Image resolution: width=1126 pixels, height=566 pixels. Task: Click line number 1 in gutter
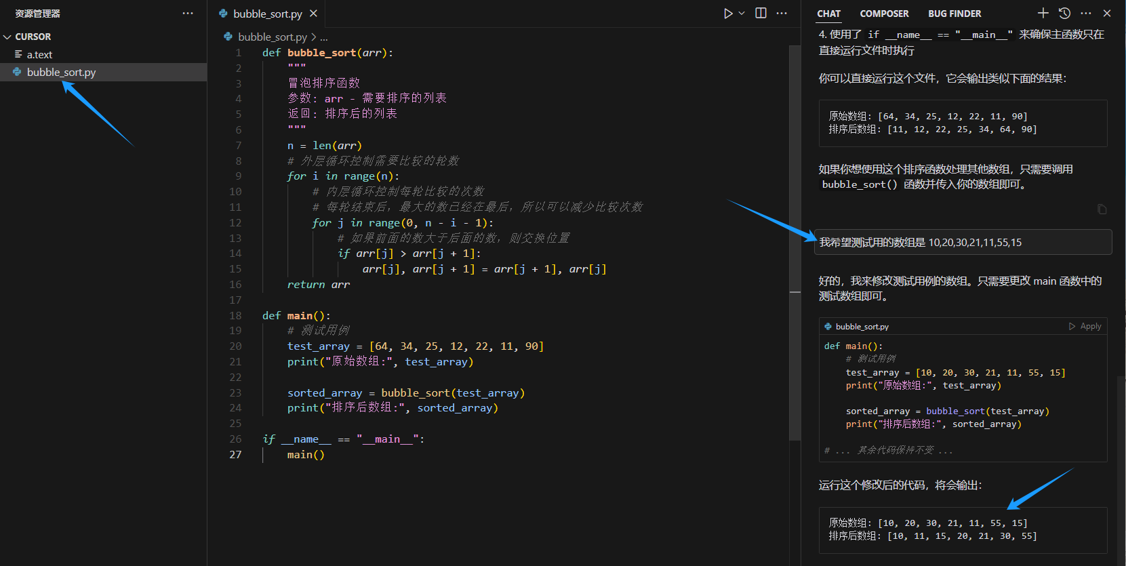coord(238,53)
